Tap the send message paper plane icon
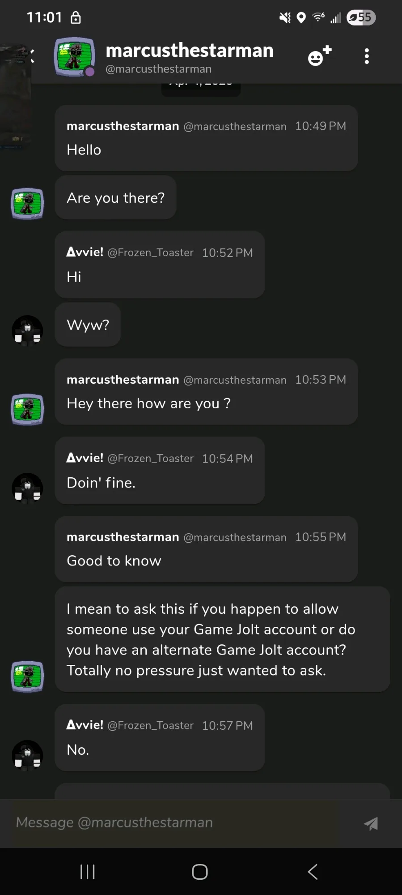 coord(371,823)
